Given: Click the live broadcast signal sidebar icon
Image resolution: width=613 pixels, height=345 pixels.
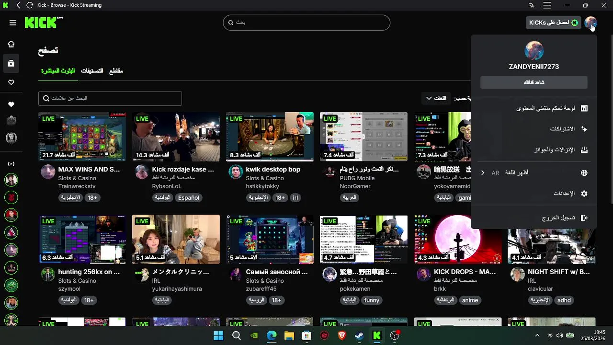Looking at the screenshot, I should 11,164.
